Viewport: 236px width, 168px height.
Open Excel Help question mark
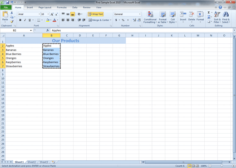pyautogui.click(x=220, y=7)
